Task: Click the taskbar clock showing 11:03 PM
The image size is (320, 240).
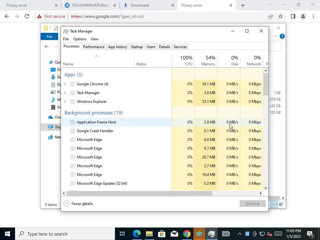Action: coord(293,234)
